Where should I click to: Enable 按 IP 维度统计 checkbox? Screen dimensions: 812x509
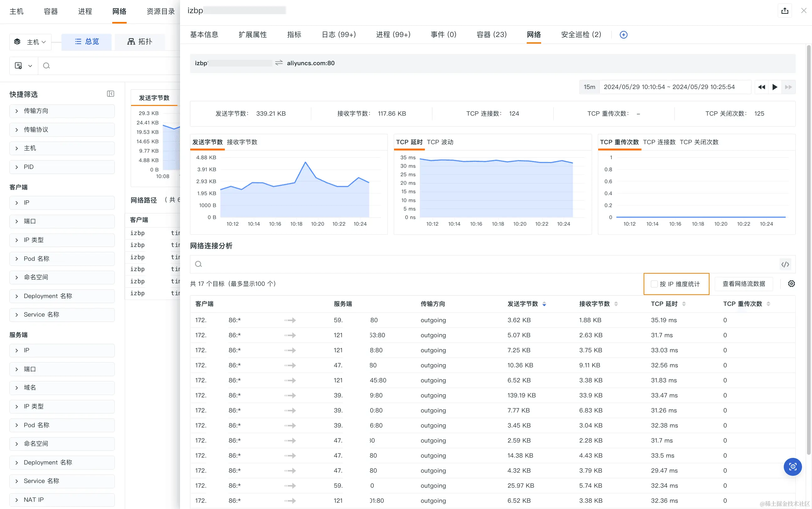coord(654,284)
